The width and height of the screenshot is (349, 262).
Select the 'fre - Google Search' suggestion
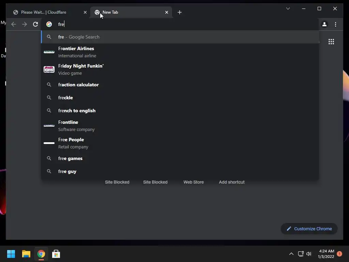click(x=180, y=37)
